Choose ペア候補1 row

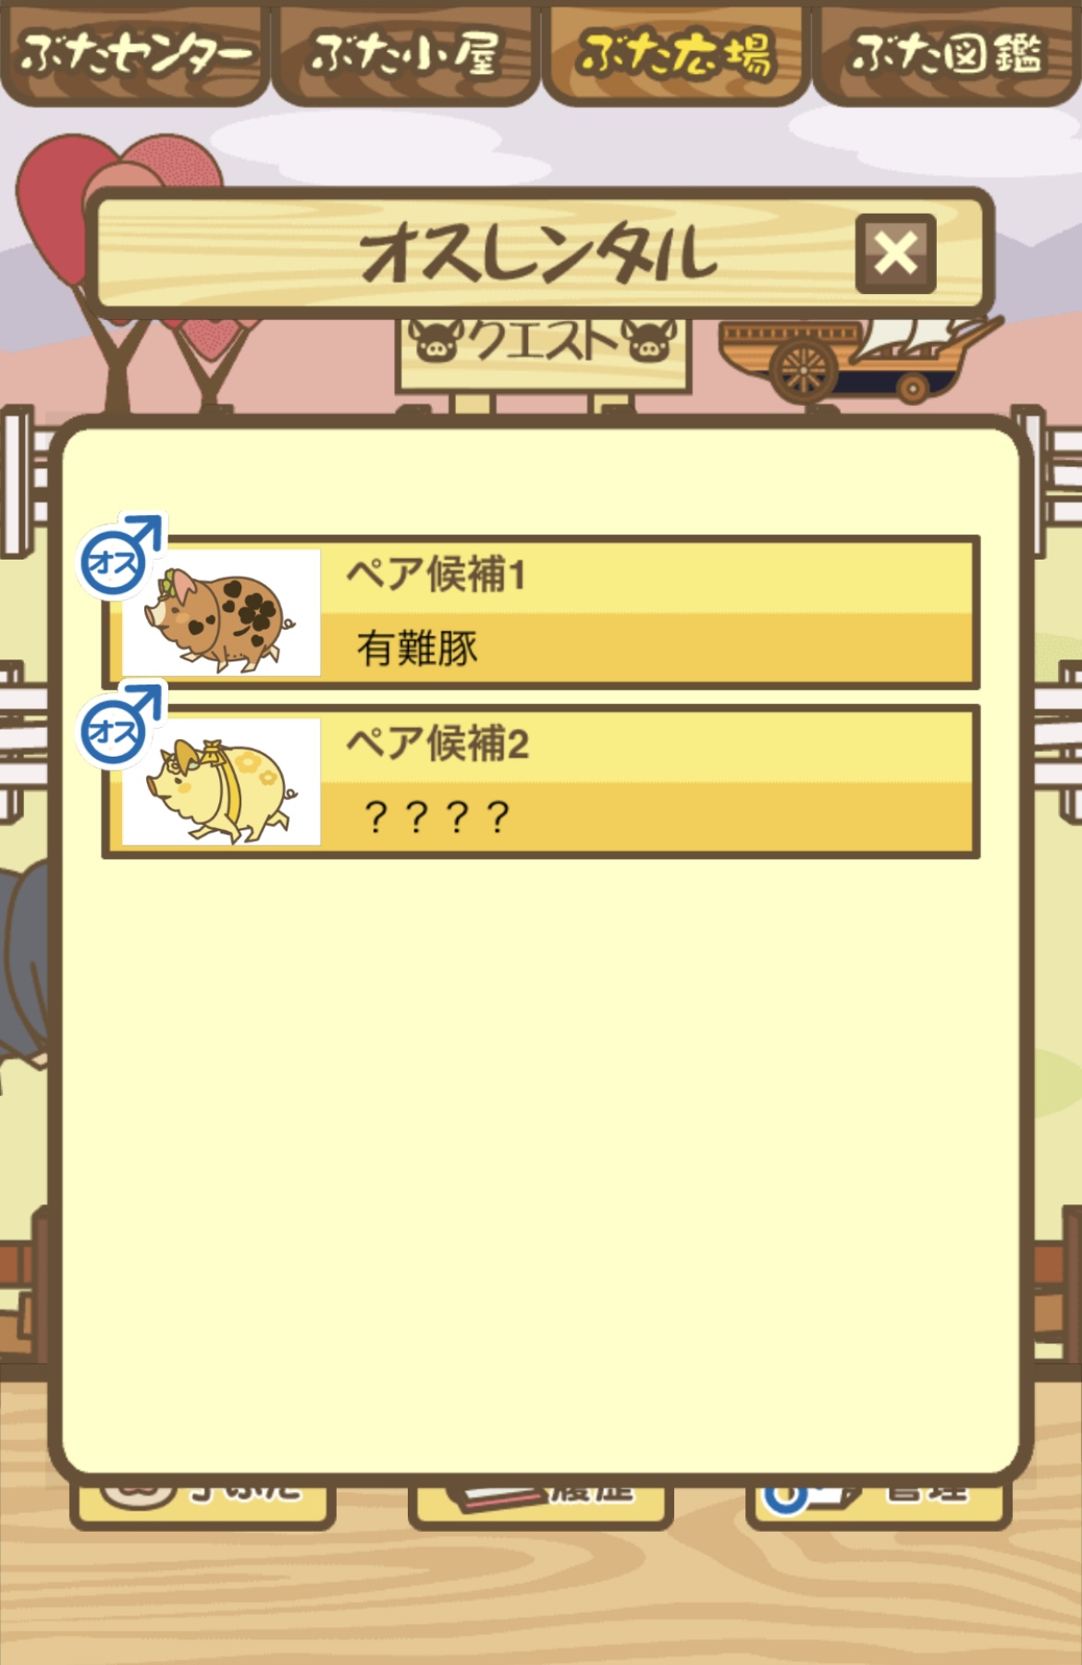pyautogui.click(x=541, y=611)
